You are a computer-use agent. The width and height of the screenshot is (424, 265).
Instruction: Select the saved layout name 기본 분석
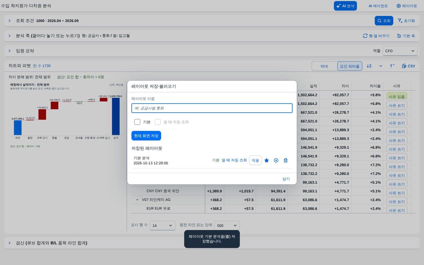pyautogui.click(x=141, y=158)
